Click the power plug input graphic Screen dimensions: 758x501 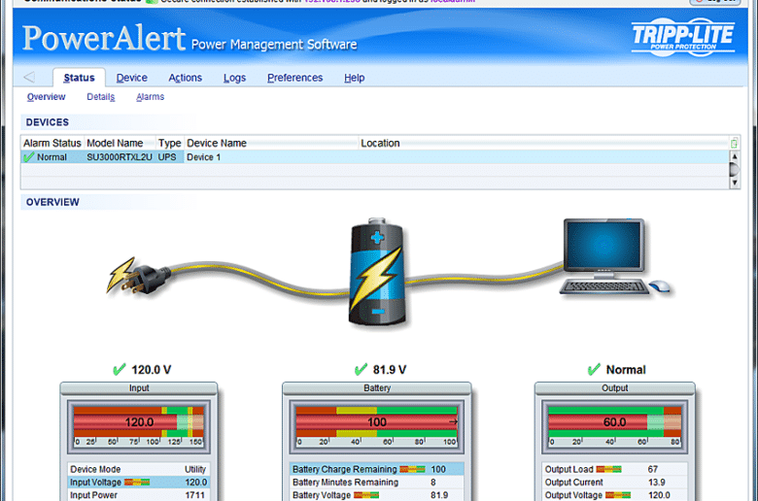139,277
